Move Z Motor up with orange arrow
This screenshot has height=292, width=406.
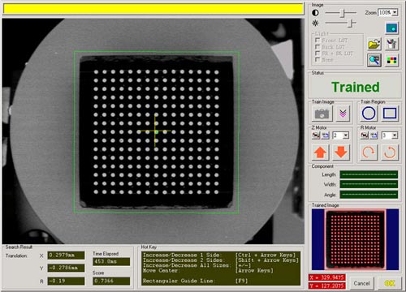pyautogui.click(x=320, y=152)
